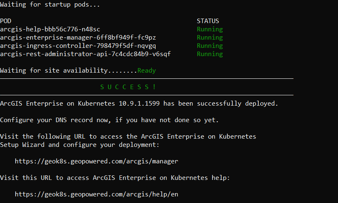The image size is (338, 203).
Task: Select pod name arcgis-help-bbb56c776-n48sc
Action: (x=50, y=29)
